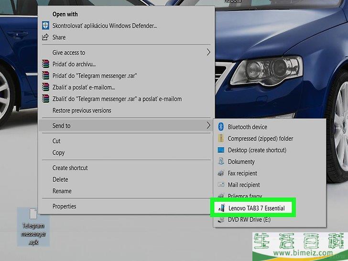Click WinRAR icon beside Zbaliť a poslať e-mailom...

[45, 87]
